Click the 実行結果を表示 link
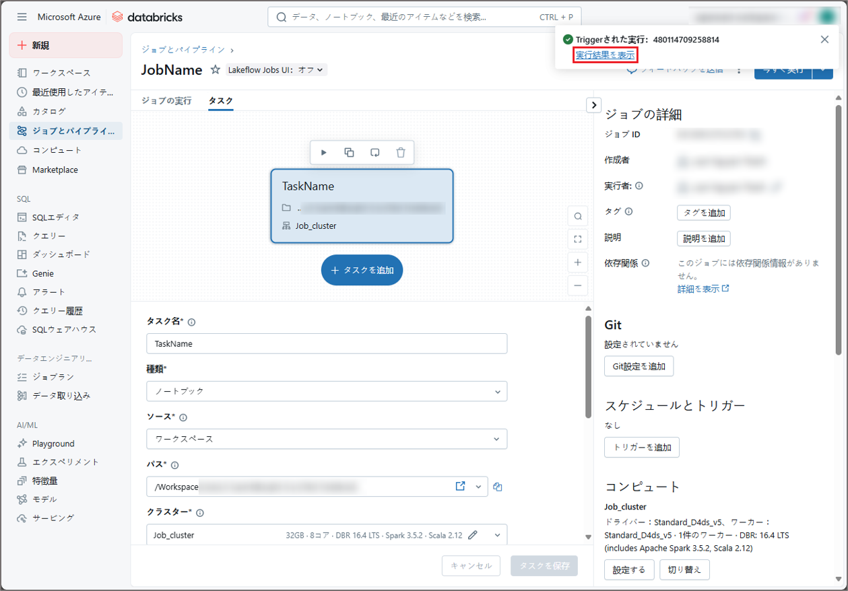848x591 pixels. [x=605, y=55]
